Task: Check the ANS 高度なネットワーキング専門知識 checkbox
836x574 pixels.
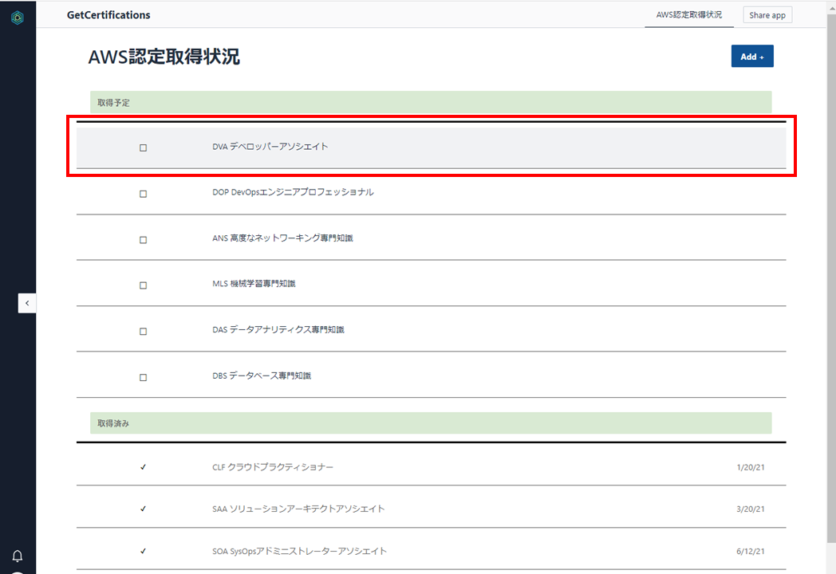Action: (x=143, y=240)
